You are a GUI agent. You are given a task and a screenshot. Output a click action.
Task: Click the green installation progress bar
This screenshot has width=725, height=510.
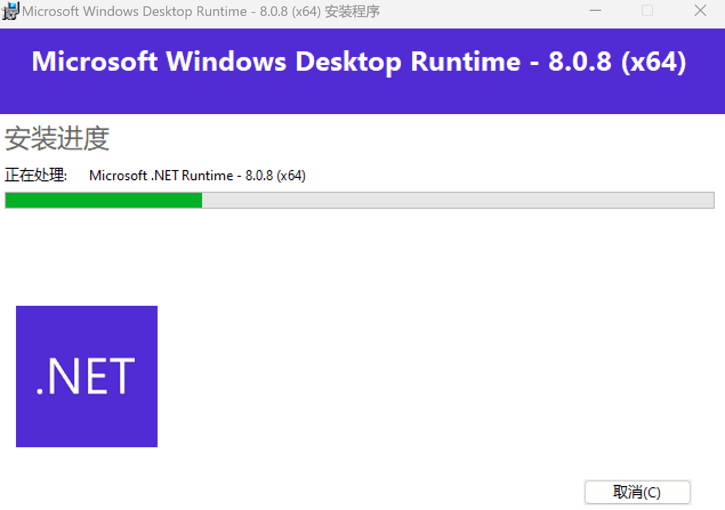click(360, 200)
